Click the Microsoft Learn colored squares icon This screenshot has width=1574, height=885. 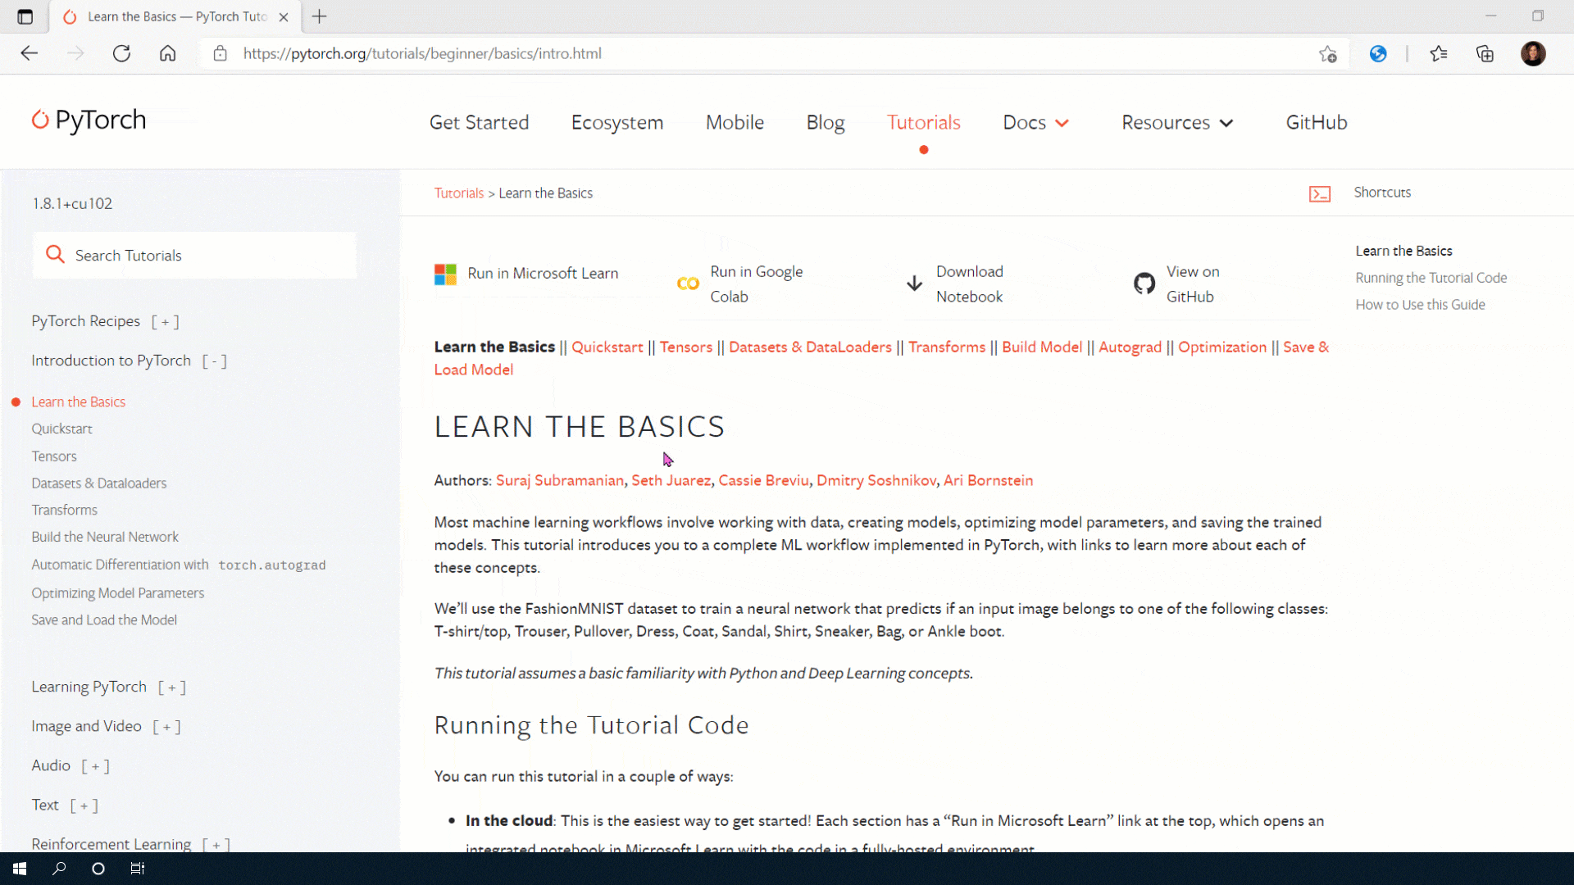445,274
